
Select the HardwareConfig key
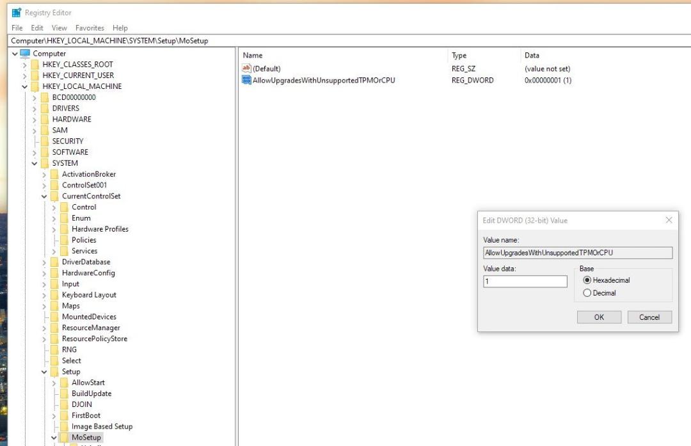click(88, 273)
